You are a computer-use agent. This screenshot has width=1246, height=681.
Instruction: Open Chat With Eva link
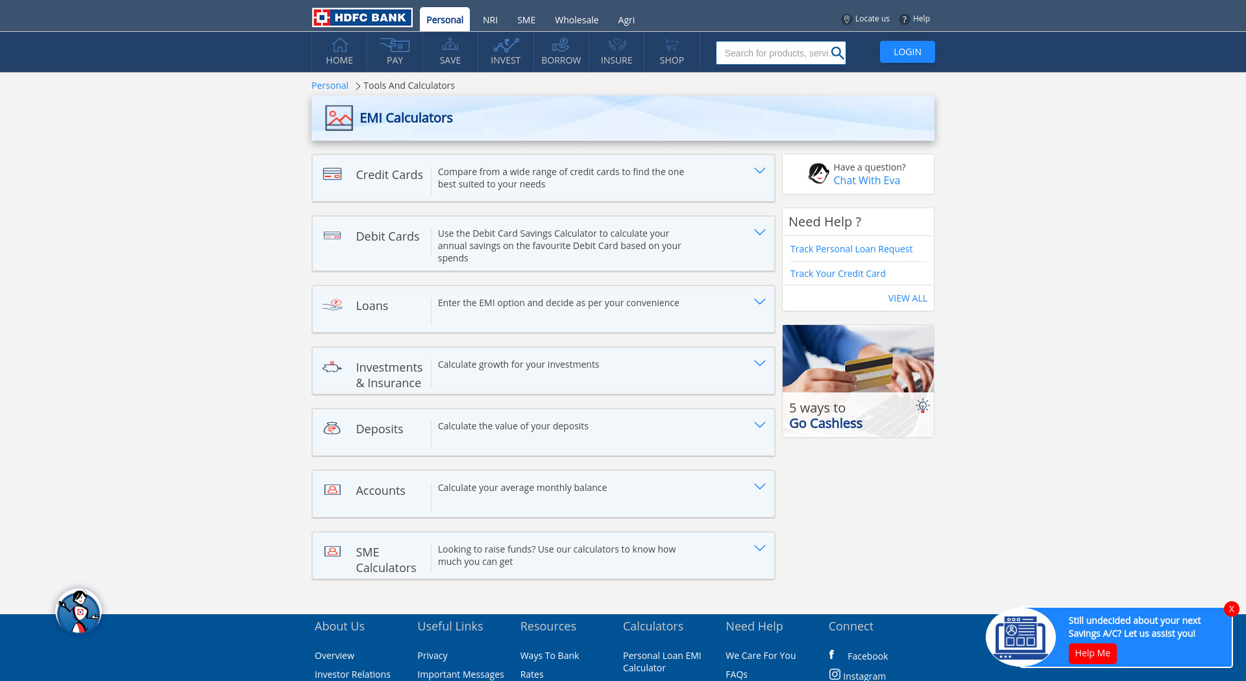pos(866,180)
